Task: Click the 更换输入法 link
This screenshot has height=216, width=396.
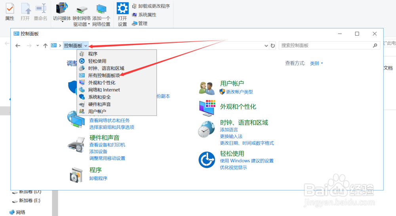Action: (x=231, y=136)
